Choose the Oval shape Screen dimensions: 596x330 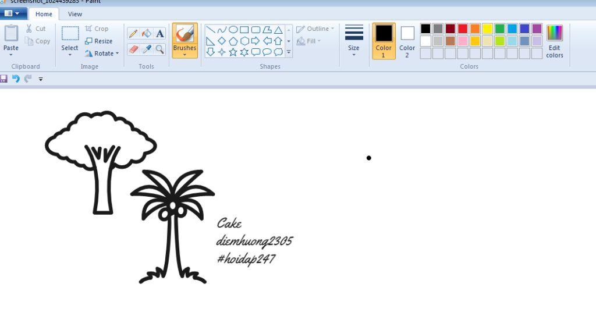(x=233, y=30)
